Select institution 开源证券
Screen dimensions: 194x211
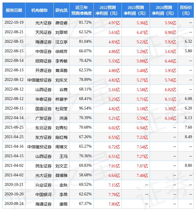43,71
